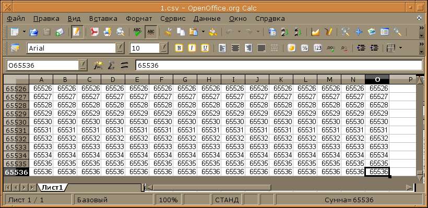428x208 pixels.
Task: Expand the Arial font name dropdown
Action: click(120, 48)
